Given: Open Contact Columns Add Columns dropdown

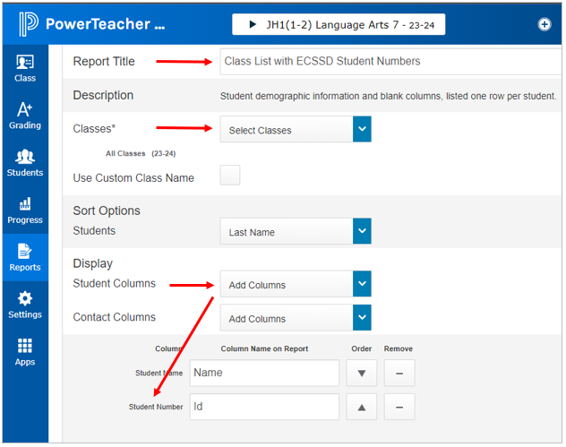Looking at the screenshot, I should point(296,318).
